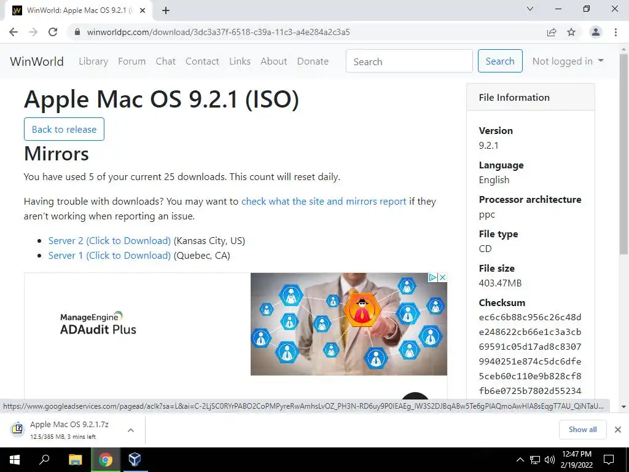Image resolution: width=629 pixels, height=472 pixels.
Task: Open the volume tray icon
Action: [x=550, y=460]
